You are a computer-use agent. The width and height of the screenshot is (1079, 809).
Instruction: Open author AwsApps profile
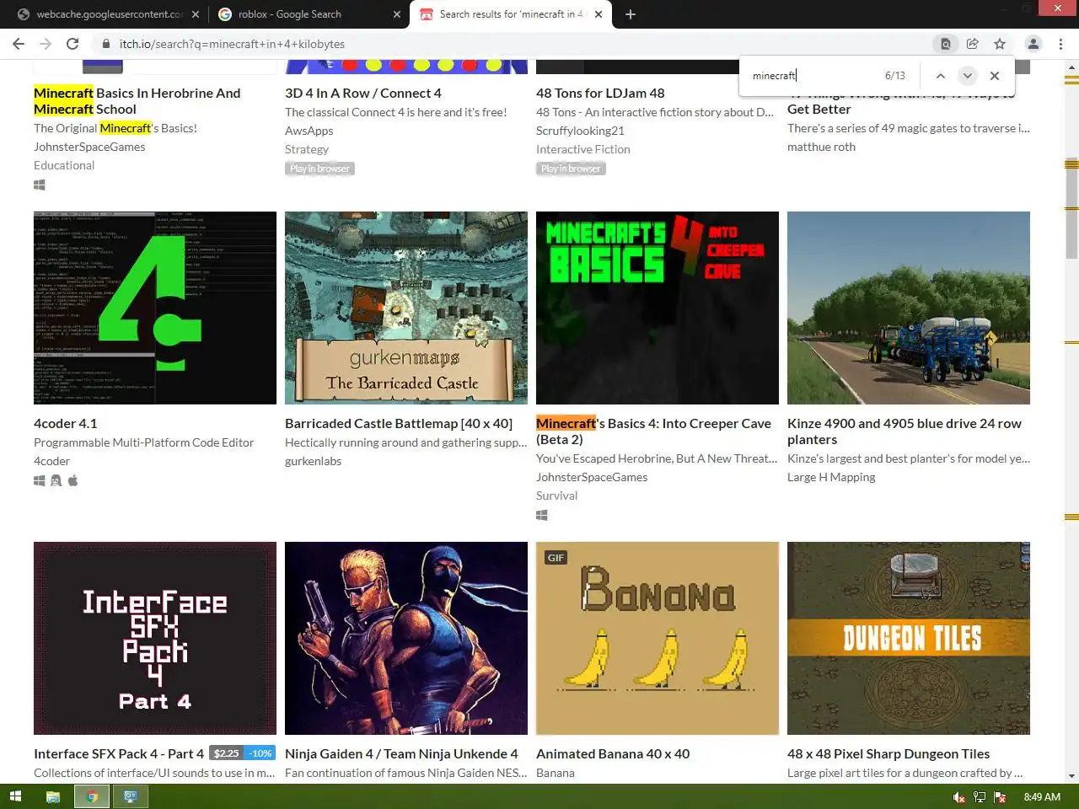309,131
